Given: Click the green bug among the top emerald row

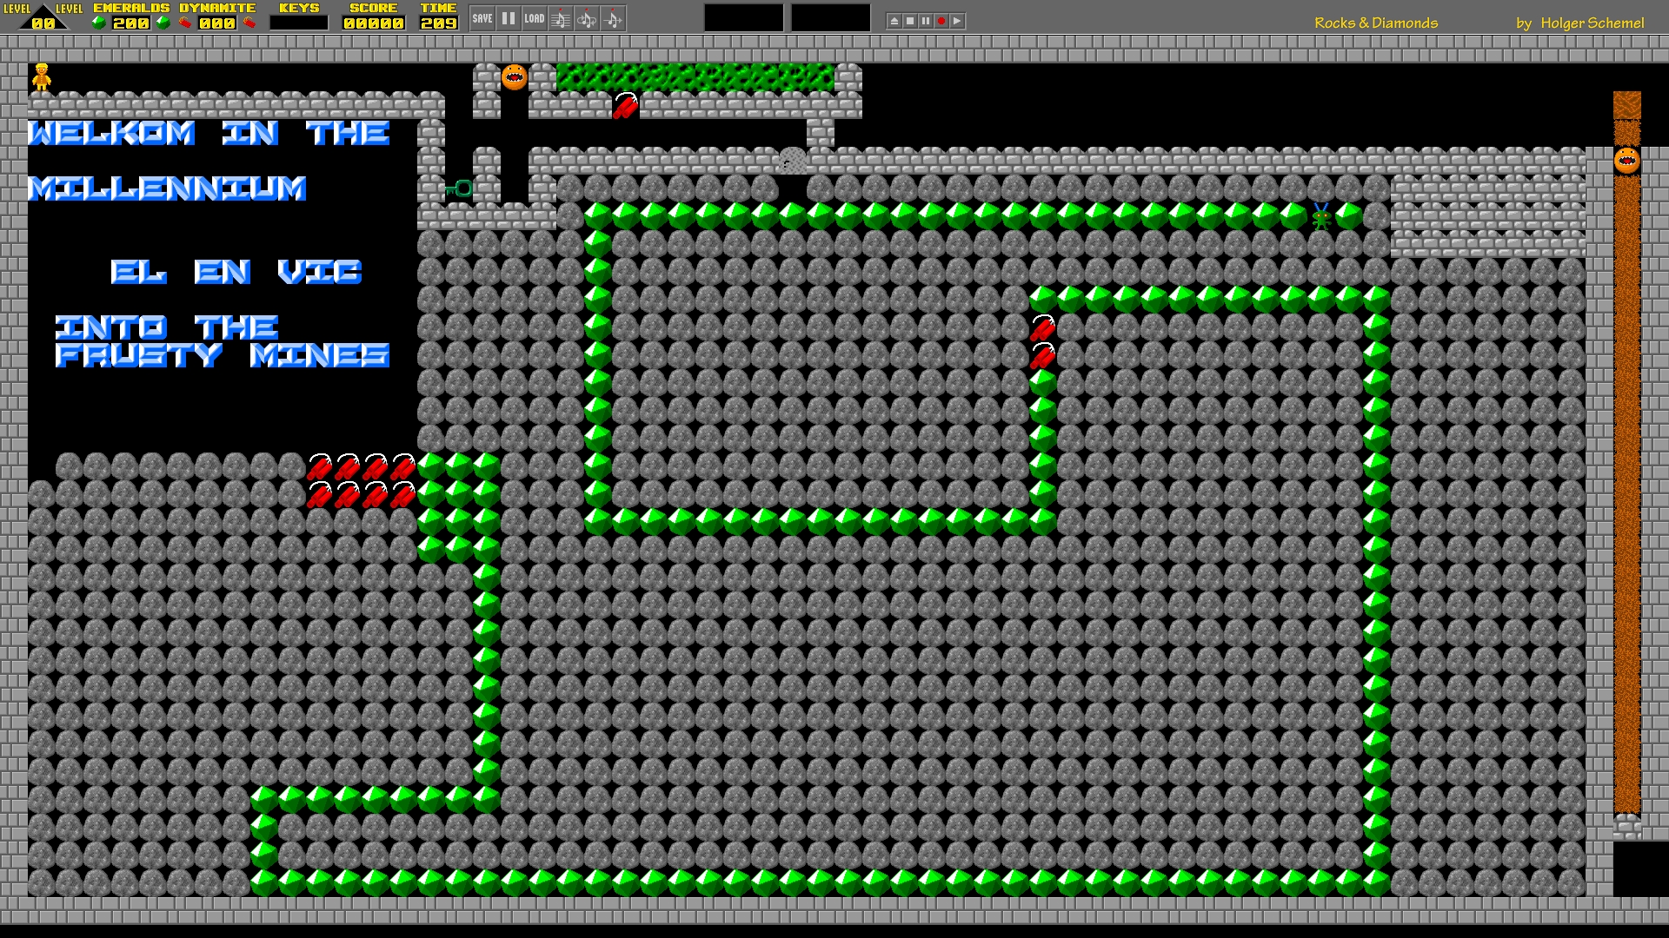Looking at the screenshot, I should (x=1321, y=216).
